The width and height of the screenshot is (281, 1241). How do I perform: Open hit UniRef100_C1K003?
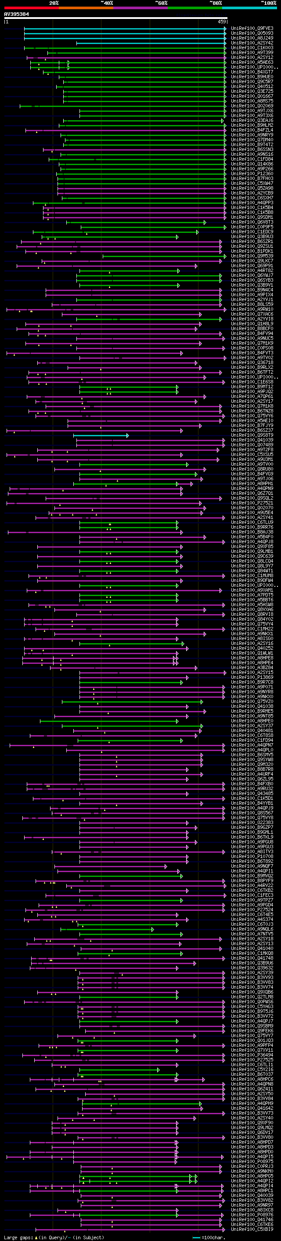tap(252, 48)
